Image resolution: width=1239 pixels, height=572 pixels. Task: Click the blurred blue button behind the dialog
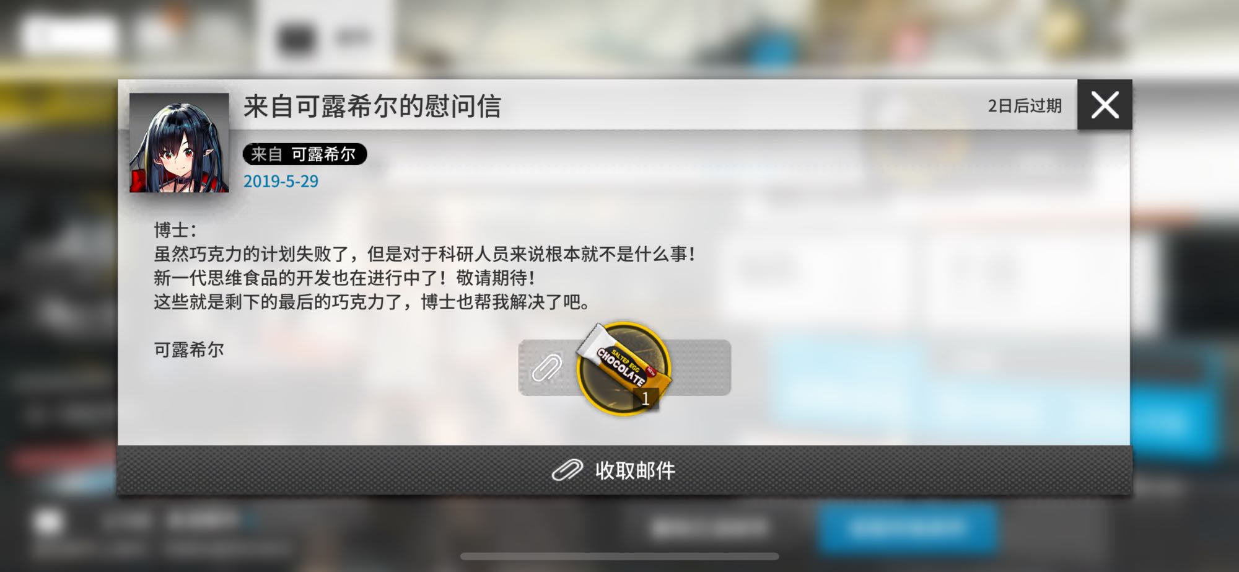908,528
